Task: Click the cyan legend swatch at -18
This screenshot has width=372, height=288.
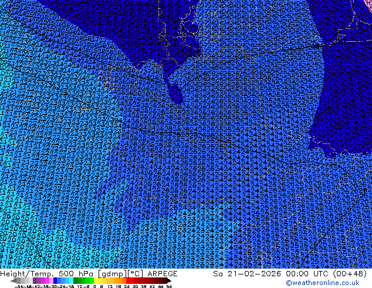Action: (x=72, y=280)
